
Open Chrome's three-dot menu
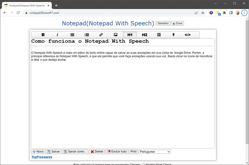pos(244,13)
